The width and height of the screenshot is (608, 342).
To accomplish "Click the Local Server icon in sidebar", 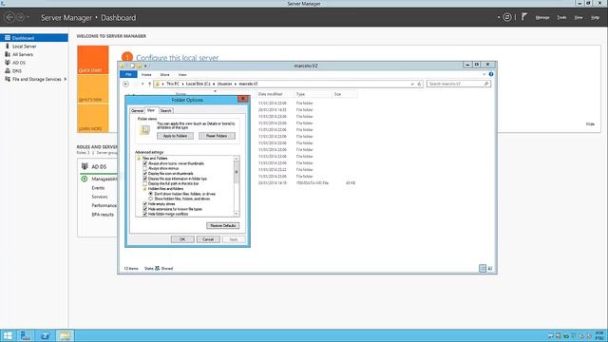I will coord(8,47).
